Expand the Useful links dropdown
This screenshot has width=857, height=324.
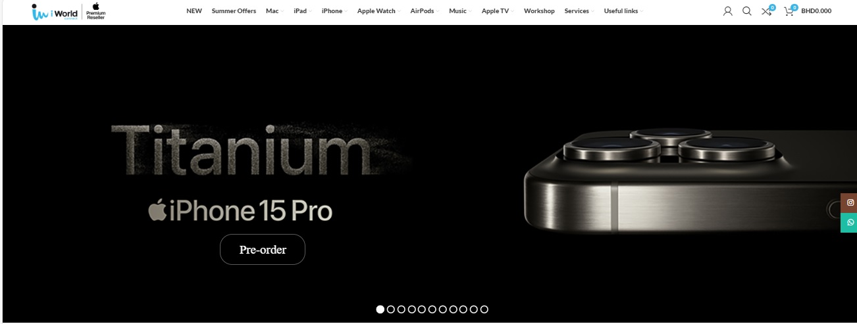click(x=623, y=11)
